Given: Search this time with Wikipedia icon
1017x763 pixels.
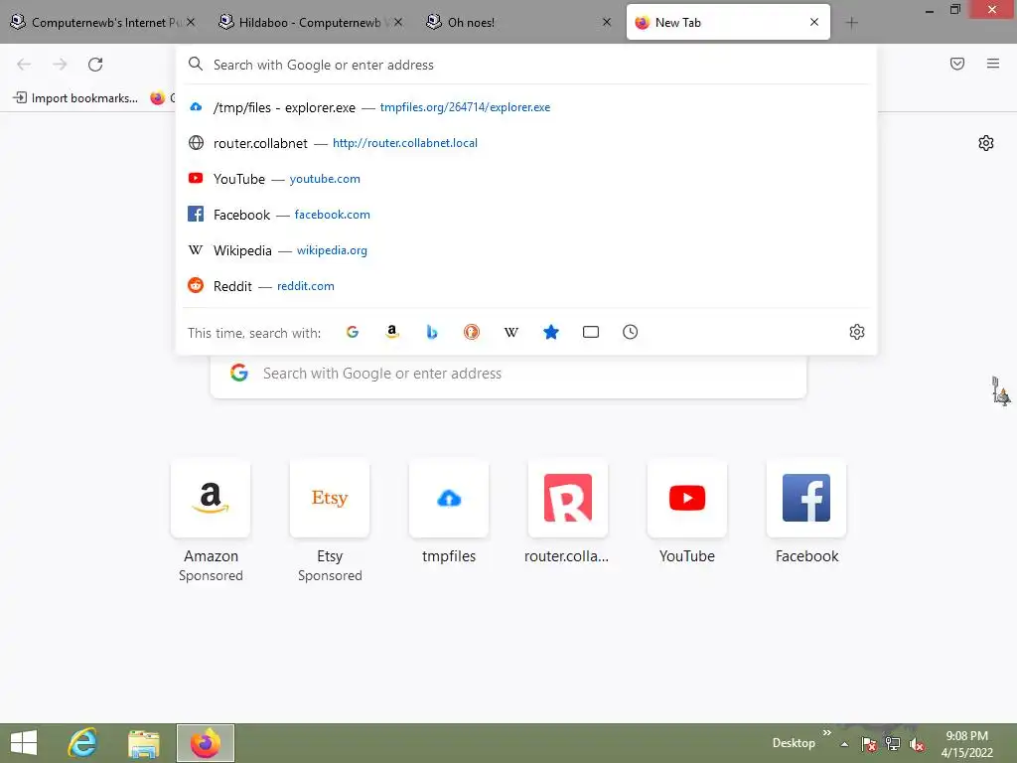Looking at the screenshot, I should click(x=511, y=332).
